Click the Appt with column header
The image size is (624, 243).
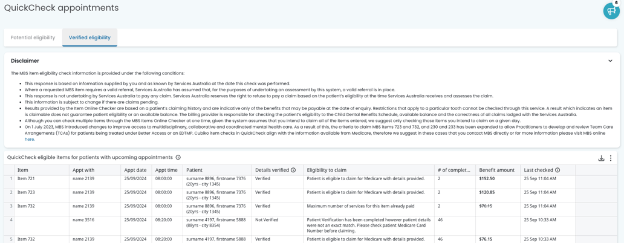tap(83, 170)
